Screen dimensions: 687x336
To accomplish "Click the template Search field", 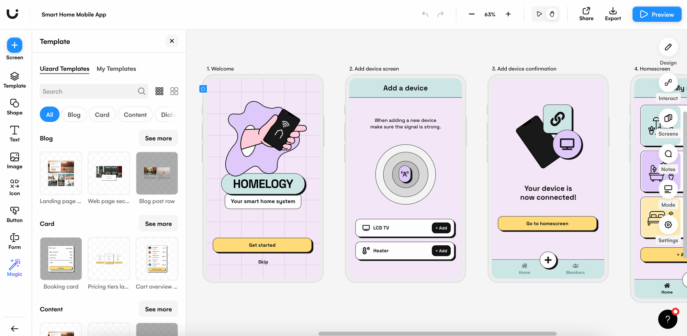I will pos(89,91).
